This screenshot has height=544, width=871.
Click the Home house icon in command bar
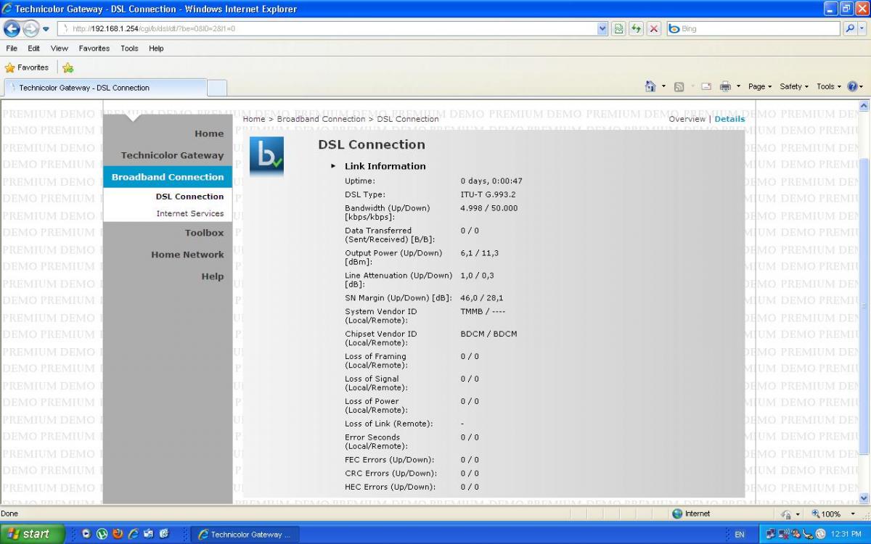coord(650,86)
